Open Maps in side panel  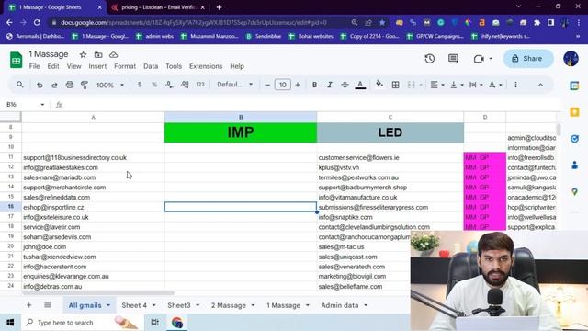(x=574, y=192)
